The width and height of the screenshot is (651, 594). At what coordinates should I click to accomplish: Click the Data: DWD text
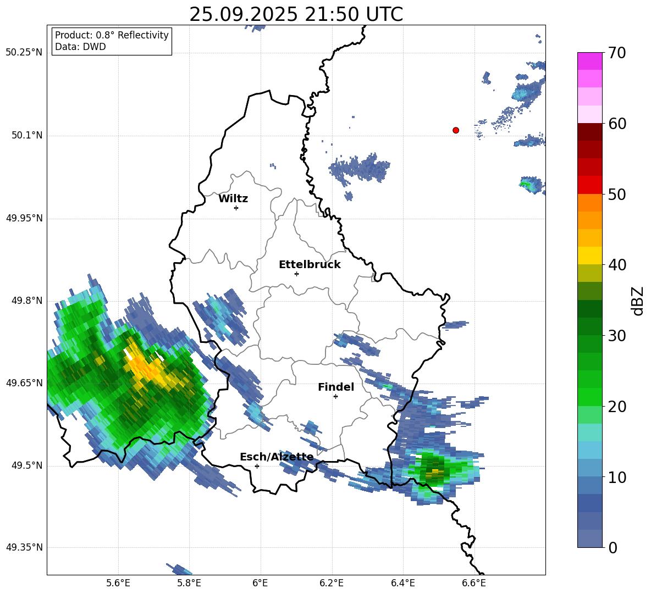point(80,47)
